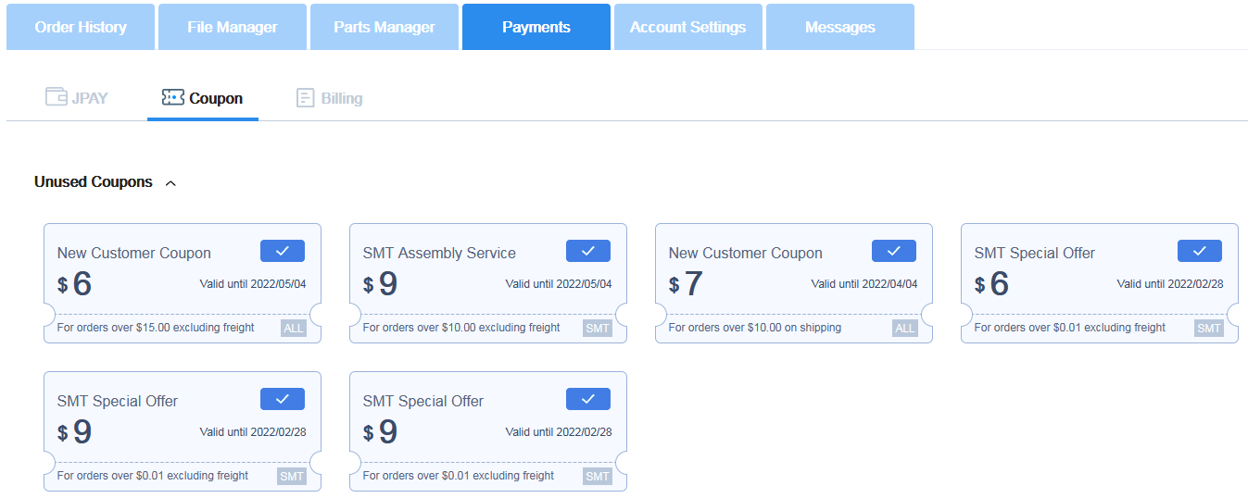Toggle checkmark on $6 SMT Special Offer coupon
The height and width of the screenshot is (498, 1248).
click(x=1200, y=251)
